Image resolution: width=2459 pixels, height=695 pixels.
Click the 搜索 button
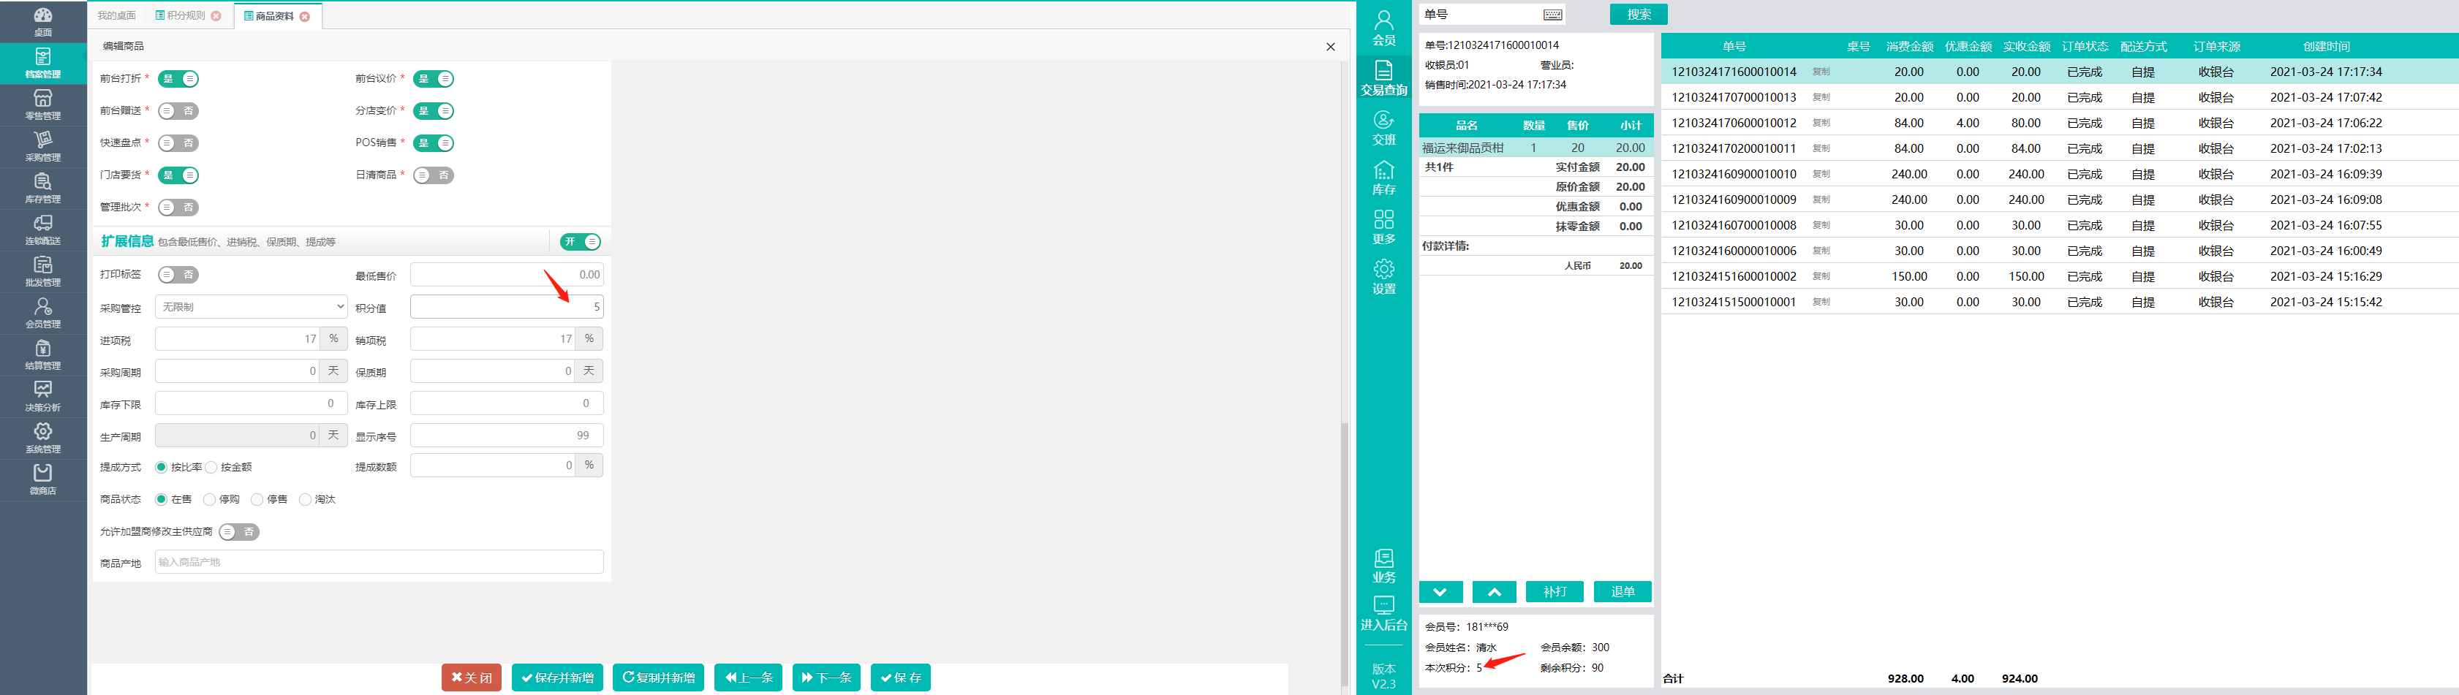click(x=1639, y=15)
